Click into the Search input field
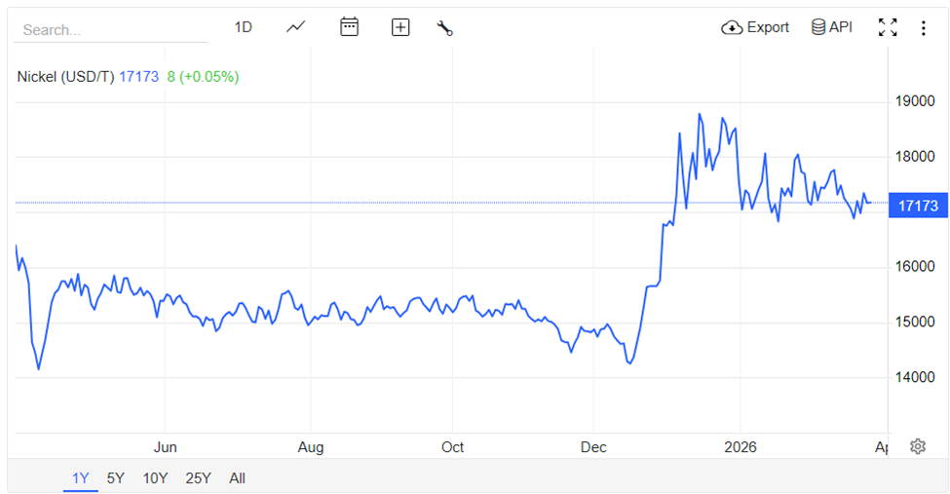 click(110, 30)
